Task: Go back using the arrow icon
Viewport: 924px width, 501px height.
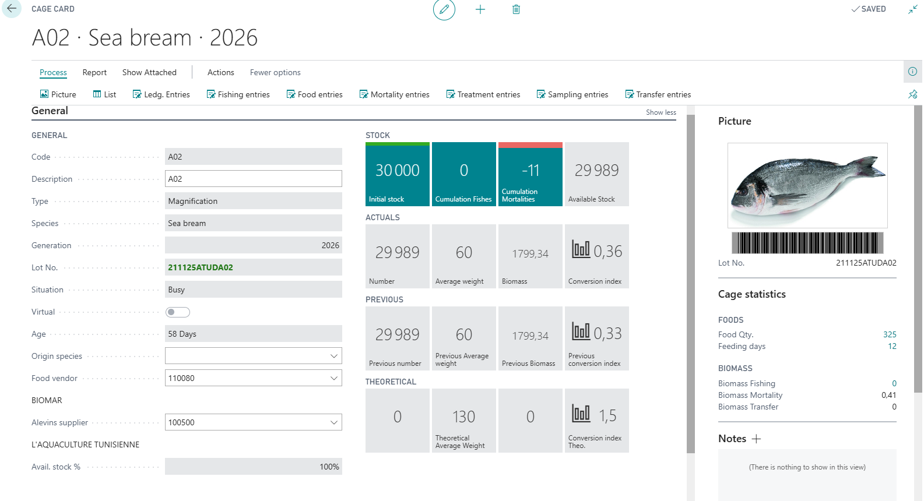Action: pyautogui.click(x=12, y=9)
